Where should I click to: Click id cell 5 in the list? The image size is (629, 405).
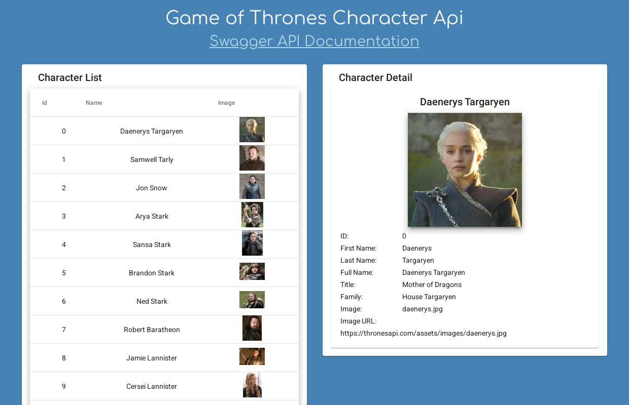[x=64, y=273]
